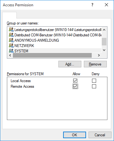The width and height of the screenshot is (114, 141).
Task: Click the NETZWERK group icon
Action: click(x=11, y=45)
